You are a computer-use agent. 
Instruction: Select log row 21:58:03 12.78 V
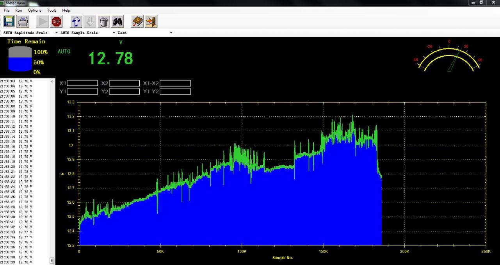click(x=16, y=81)
